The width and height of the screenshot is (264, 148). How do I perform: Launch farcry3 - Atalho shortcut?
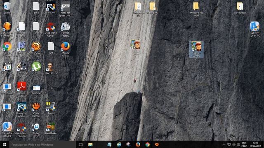click(x=21, y=110)
